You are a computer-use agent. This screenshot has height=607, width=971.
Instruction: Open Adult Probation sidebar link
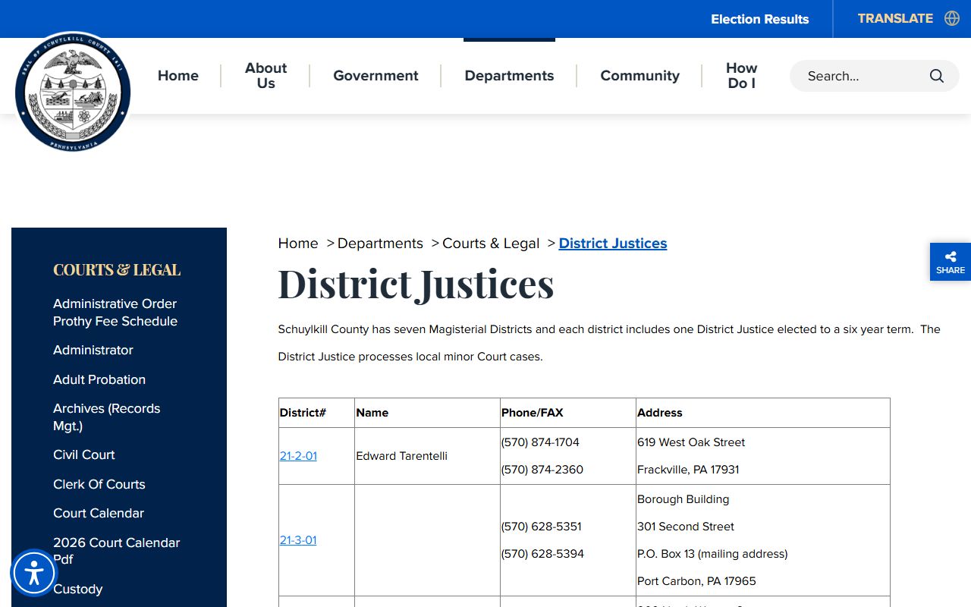tap(99, 380)
